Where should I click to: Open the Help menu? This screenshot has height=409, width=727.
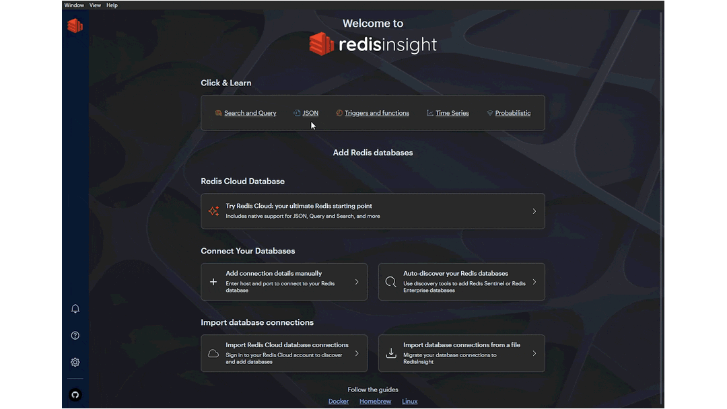[112, 5]
